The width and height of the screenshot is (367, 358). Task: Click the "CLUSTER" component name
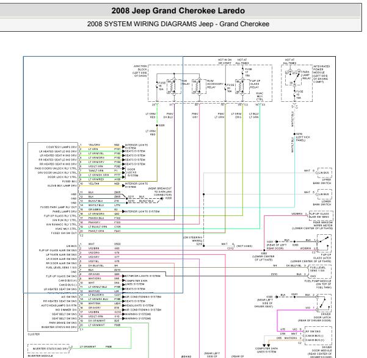(x=34, y=334)
